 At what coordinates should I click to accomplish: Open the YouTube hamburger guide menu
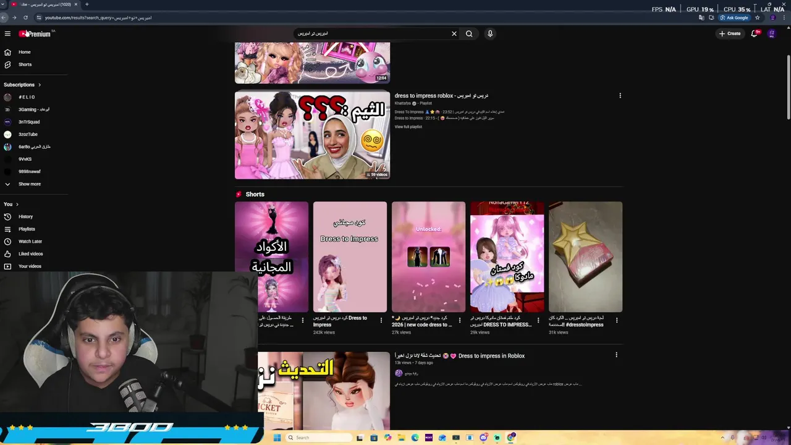pyautogui.click(x=7, y=34)
